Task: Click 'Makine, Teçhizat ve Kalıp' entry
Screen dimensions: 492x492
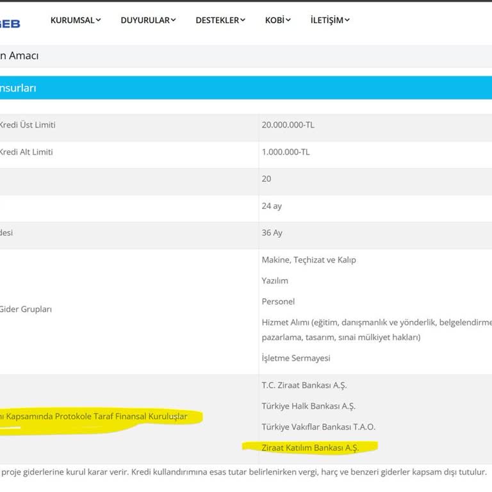Action: click(309, 260)
